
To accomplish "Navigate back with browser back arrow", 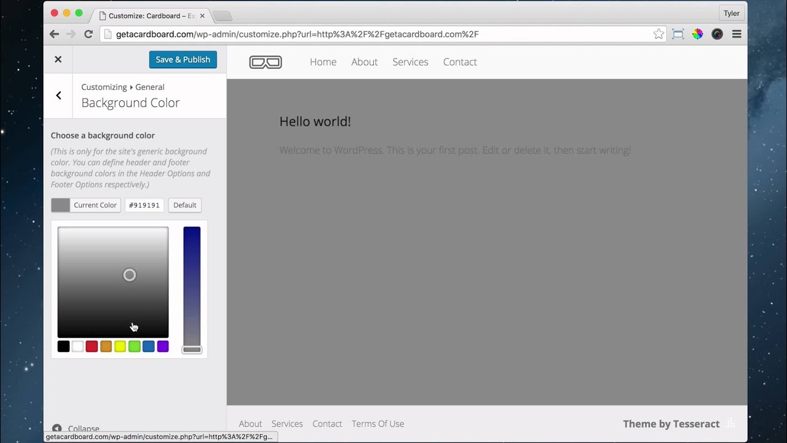I will click(x=54, y=34).
